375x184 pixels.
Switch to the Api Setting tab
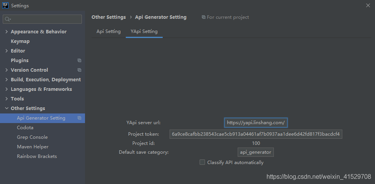click(x=108, y=31)
